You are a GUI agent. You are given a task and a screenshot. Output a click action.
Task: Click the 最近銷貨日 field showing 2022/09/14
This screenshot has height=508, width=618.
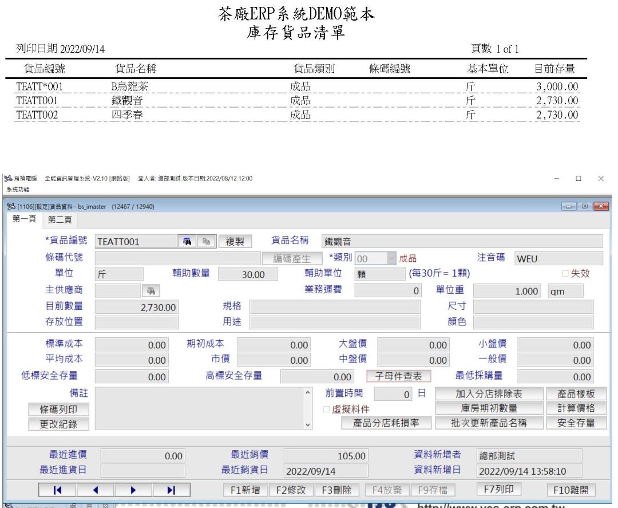326,471
